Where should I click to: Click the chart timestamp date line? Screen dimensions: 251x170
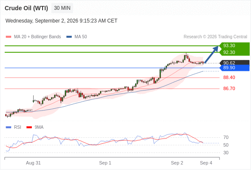61,21
